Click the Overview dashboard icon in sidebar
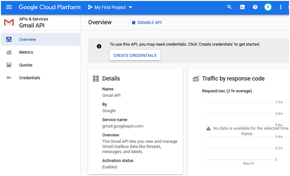This screenshot has width=290, height=176. coord(9,39)
